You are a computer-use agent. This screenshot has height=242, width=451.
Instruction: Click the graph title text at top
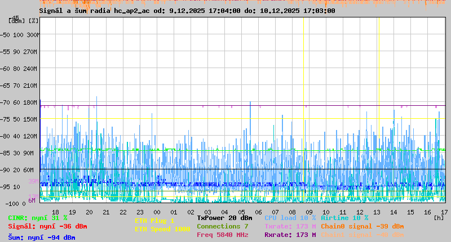pyautogui.click(x=187, y=11)
